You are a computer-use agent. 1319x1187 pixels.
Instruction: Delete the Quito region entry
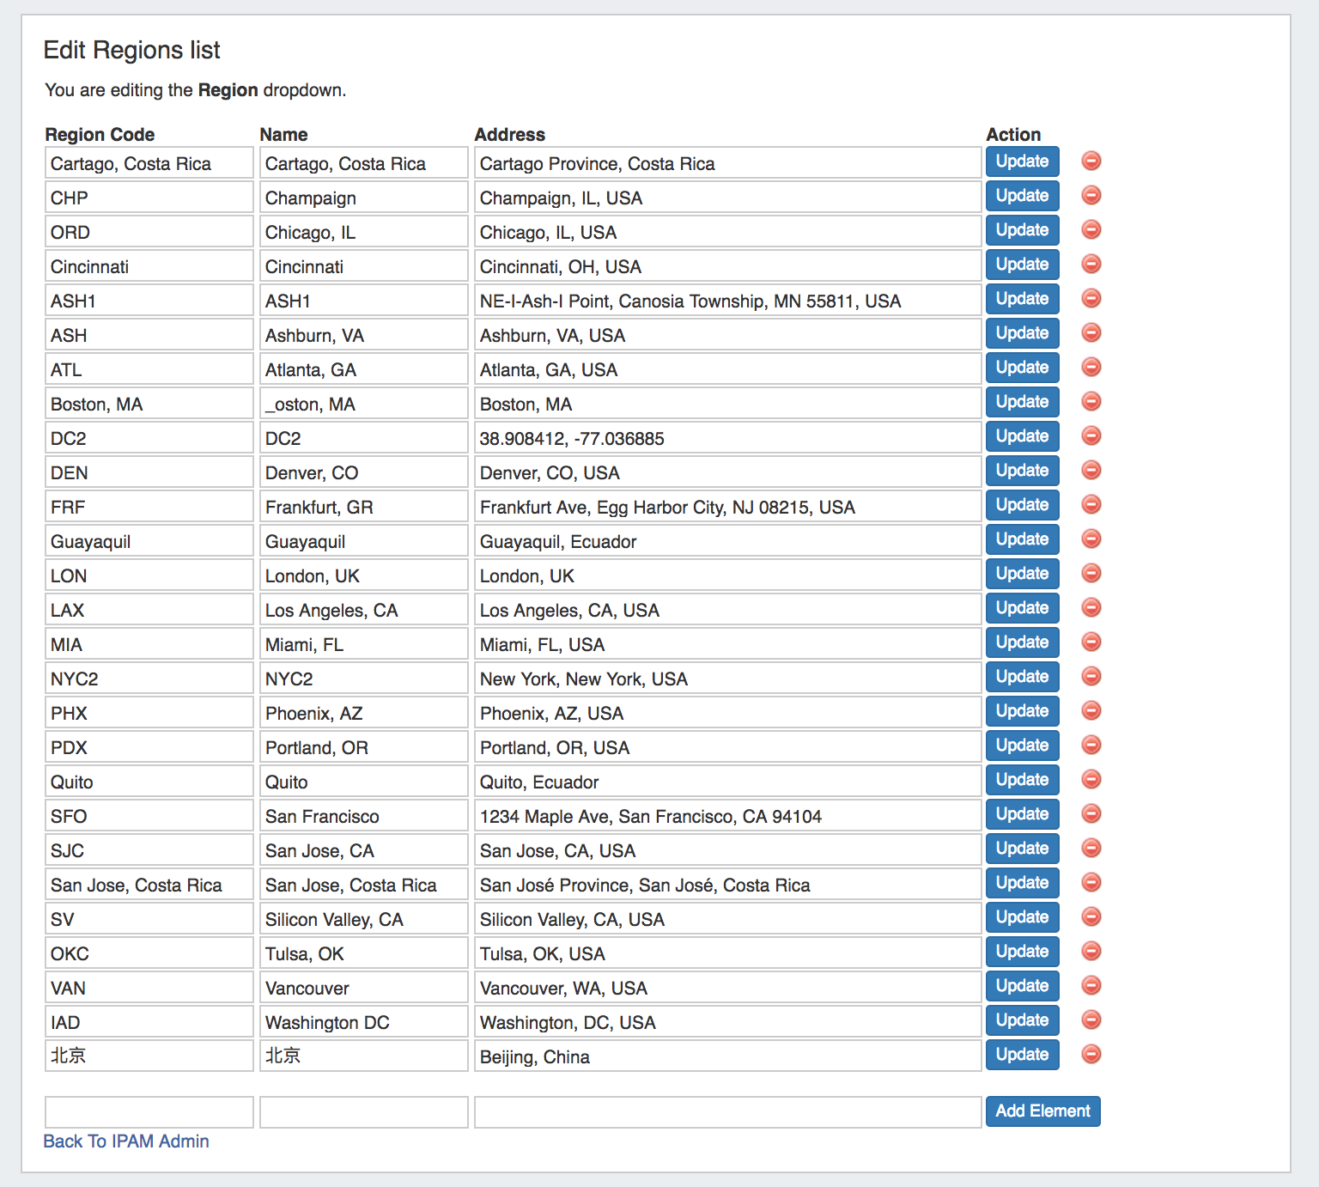pos(1091,780)
